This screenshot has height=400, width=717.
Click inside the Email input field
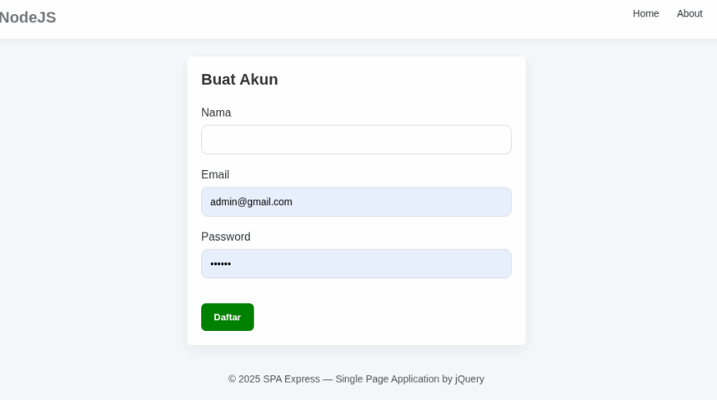pyautogui.click(x=400, y=202)
